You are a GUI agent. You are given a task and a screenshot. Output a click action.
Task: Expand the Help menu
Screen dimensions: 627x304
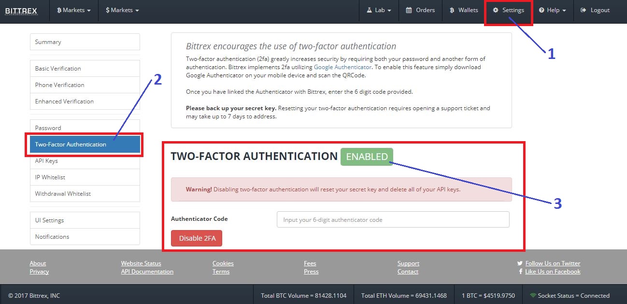pos(553,10)
